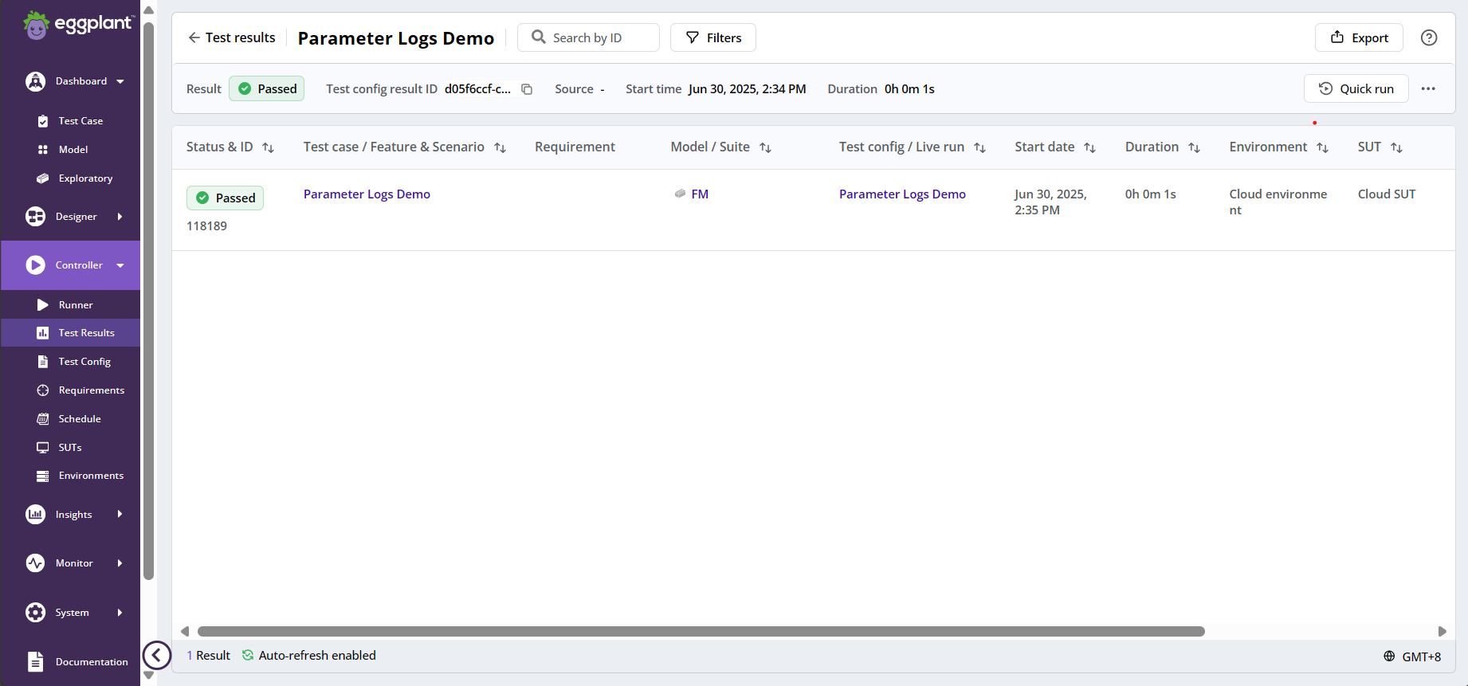Click result ID 118189
The image size is (1468, 686).
tap(206, 226)
